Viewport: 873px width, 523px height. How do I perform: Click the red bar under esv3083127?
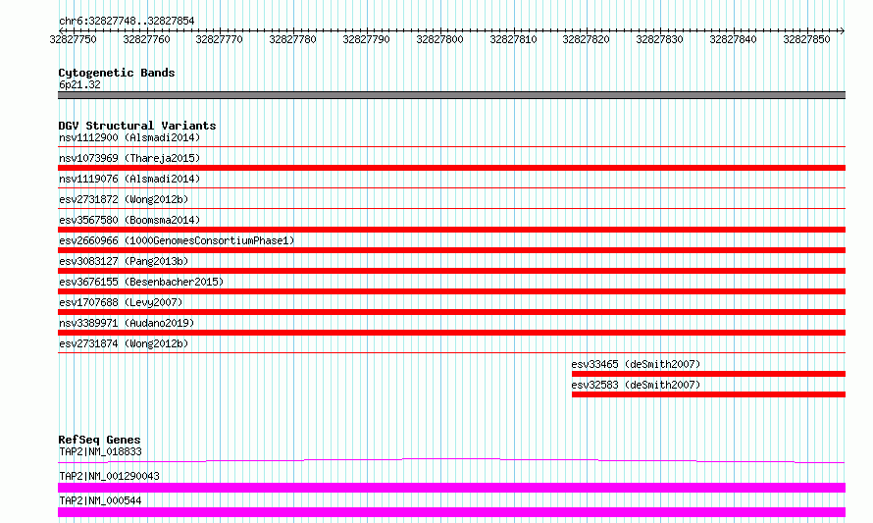[451, 271]
